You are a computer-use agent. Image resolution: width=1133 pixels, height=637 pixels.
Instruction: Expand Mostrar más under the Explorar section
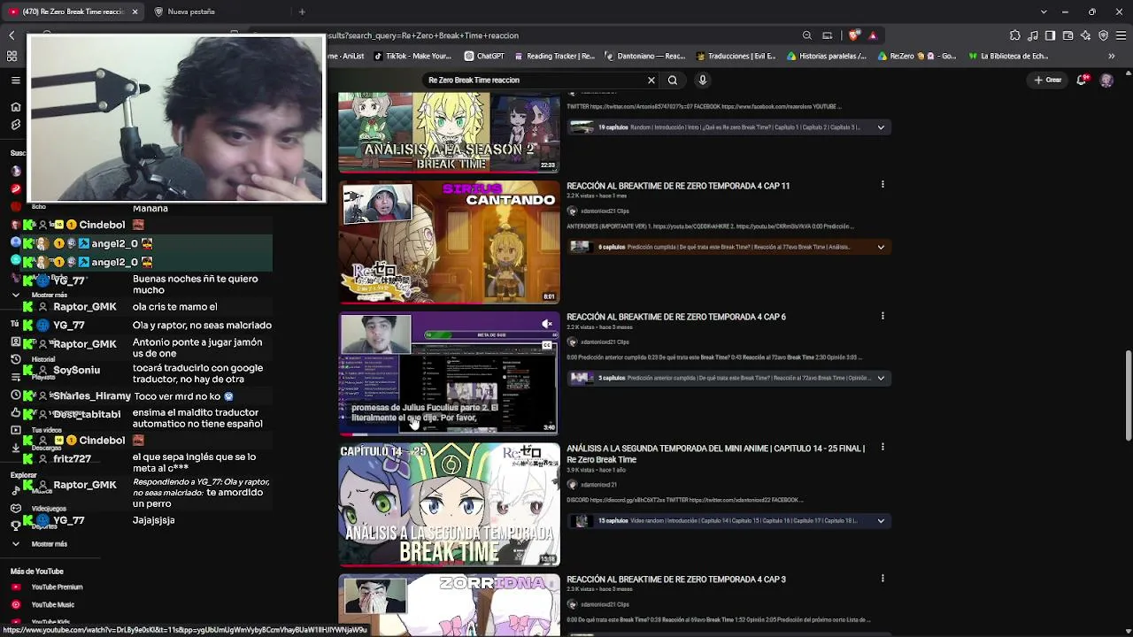coord(41,544)
